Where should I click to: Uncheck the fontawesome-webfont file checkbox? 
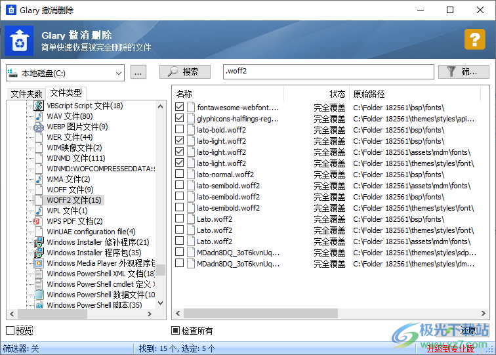click(x=179, y=107)
